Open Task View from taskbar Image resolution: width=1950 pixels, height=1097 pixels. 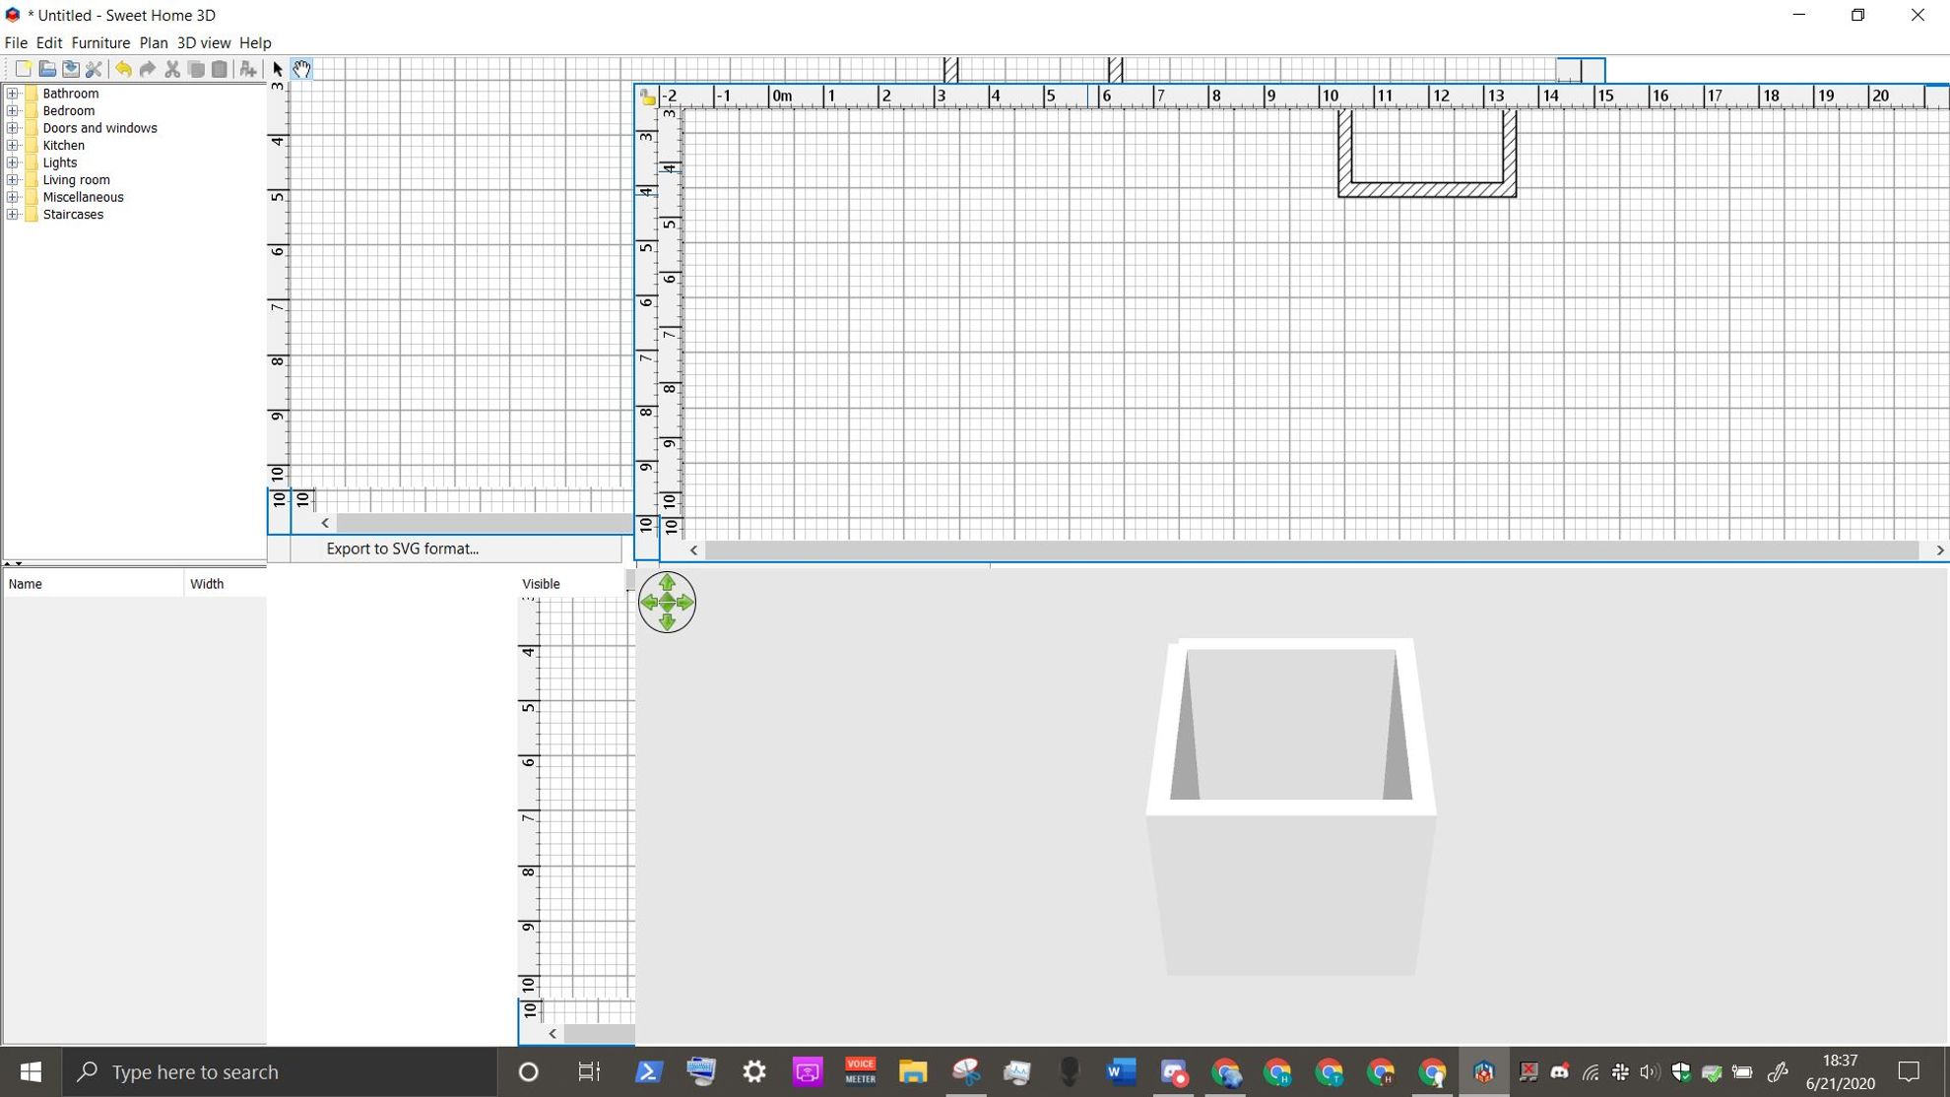click(589, 1071)
